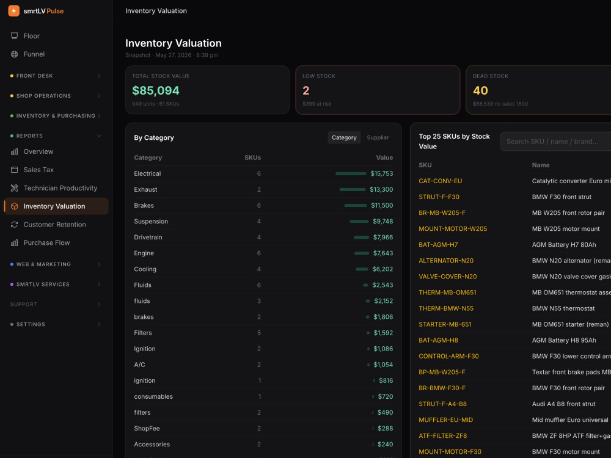This screenshot has height=458, width=611.
Task: Click the Suspension value $9,748
Action: pyautogui.click(x=382, y=222)
